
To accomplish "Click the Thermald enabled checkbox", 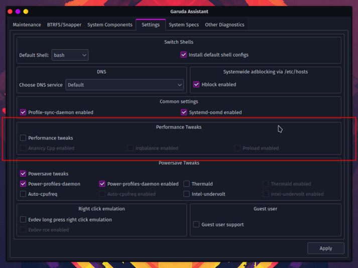I will click(x=265, y=184).
